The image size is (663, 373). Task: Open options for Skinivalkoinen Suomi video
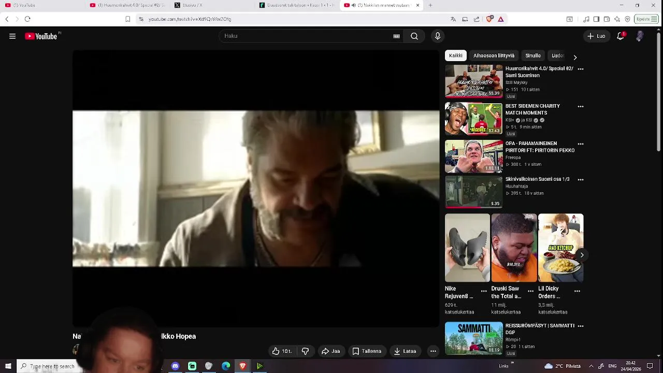coord(581,180)
